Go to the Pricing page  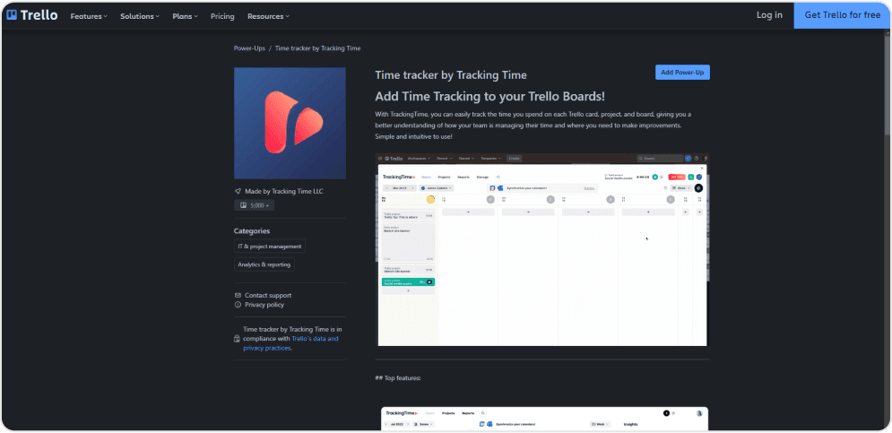[x=222, y=16]
